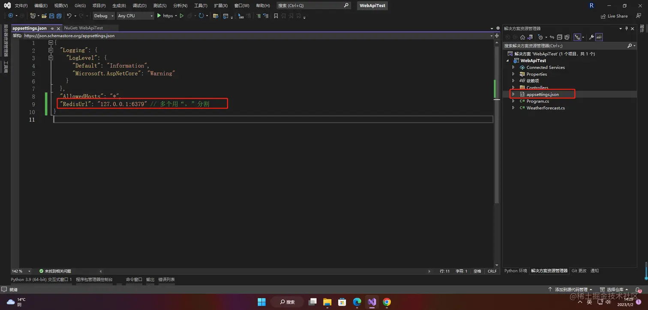Open the 调试(D) menu

(x=140, y=6)
